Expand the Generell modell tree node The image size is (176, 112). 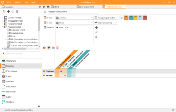point(3,18)
